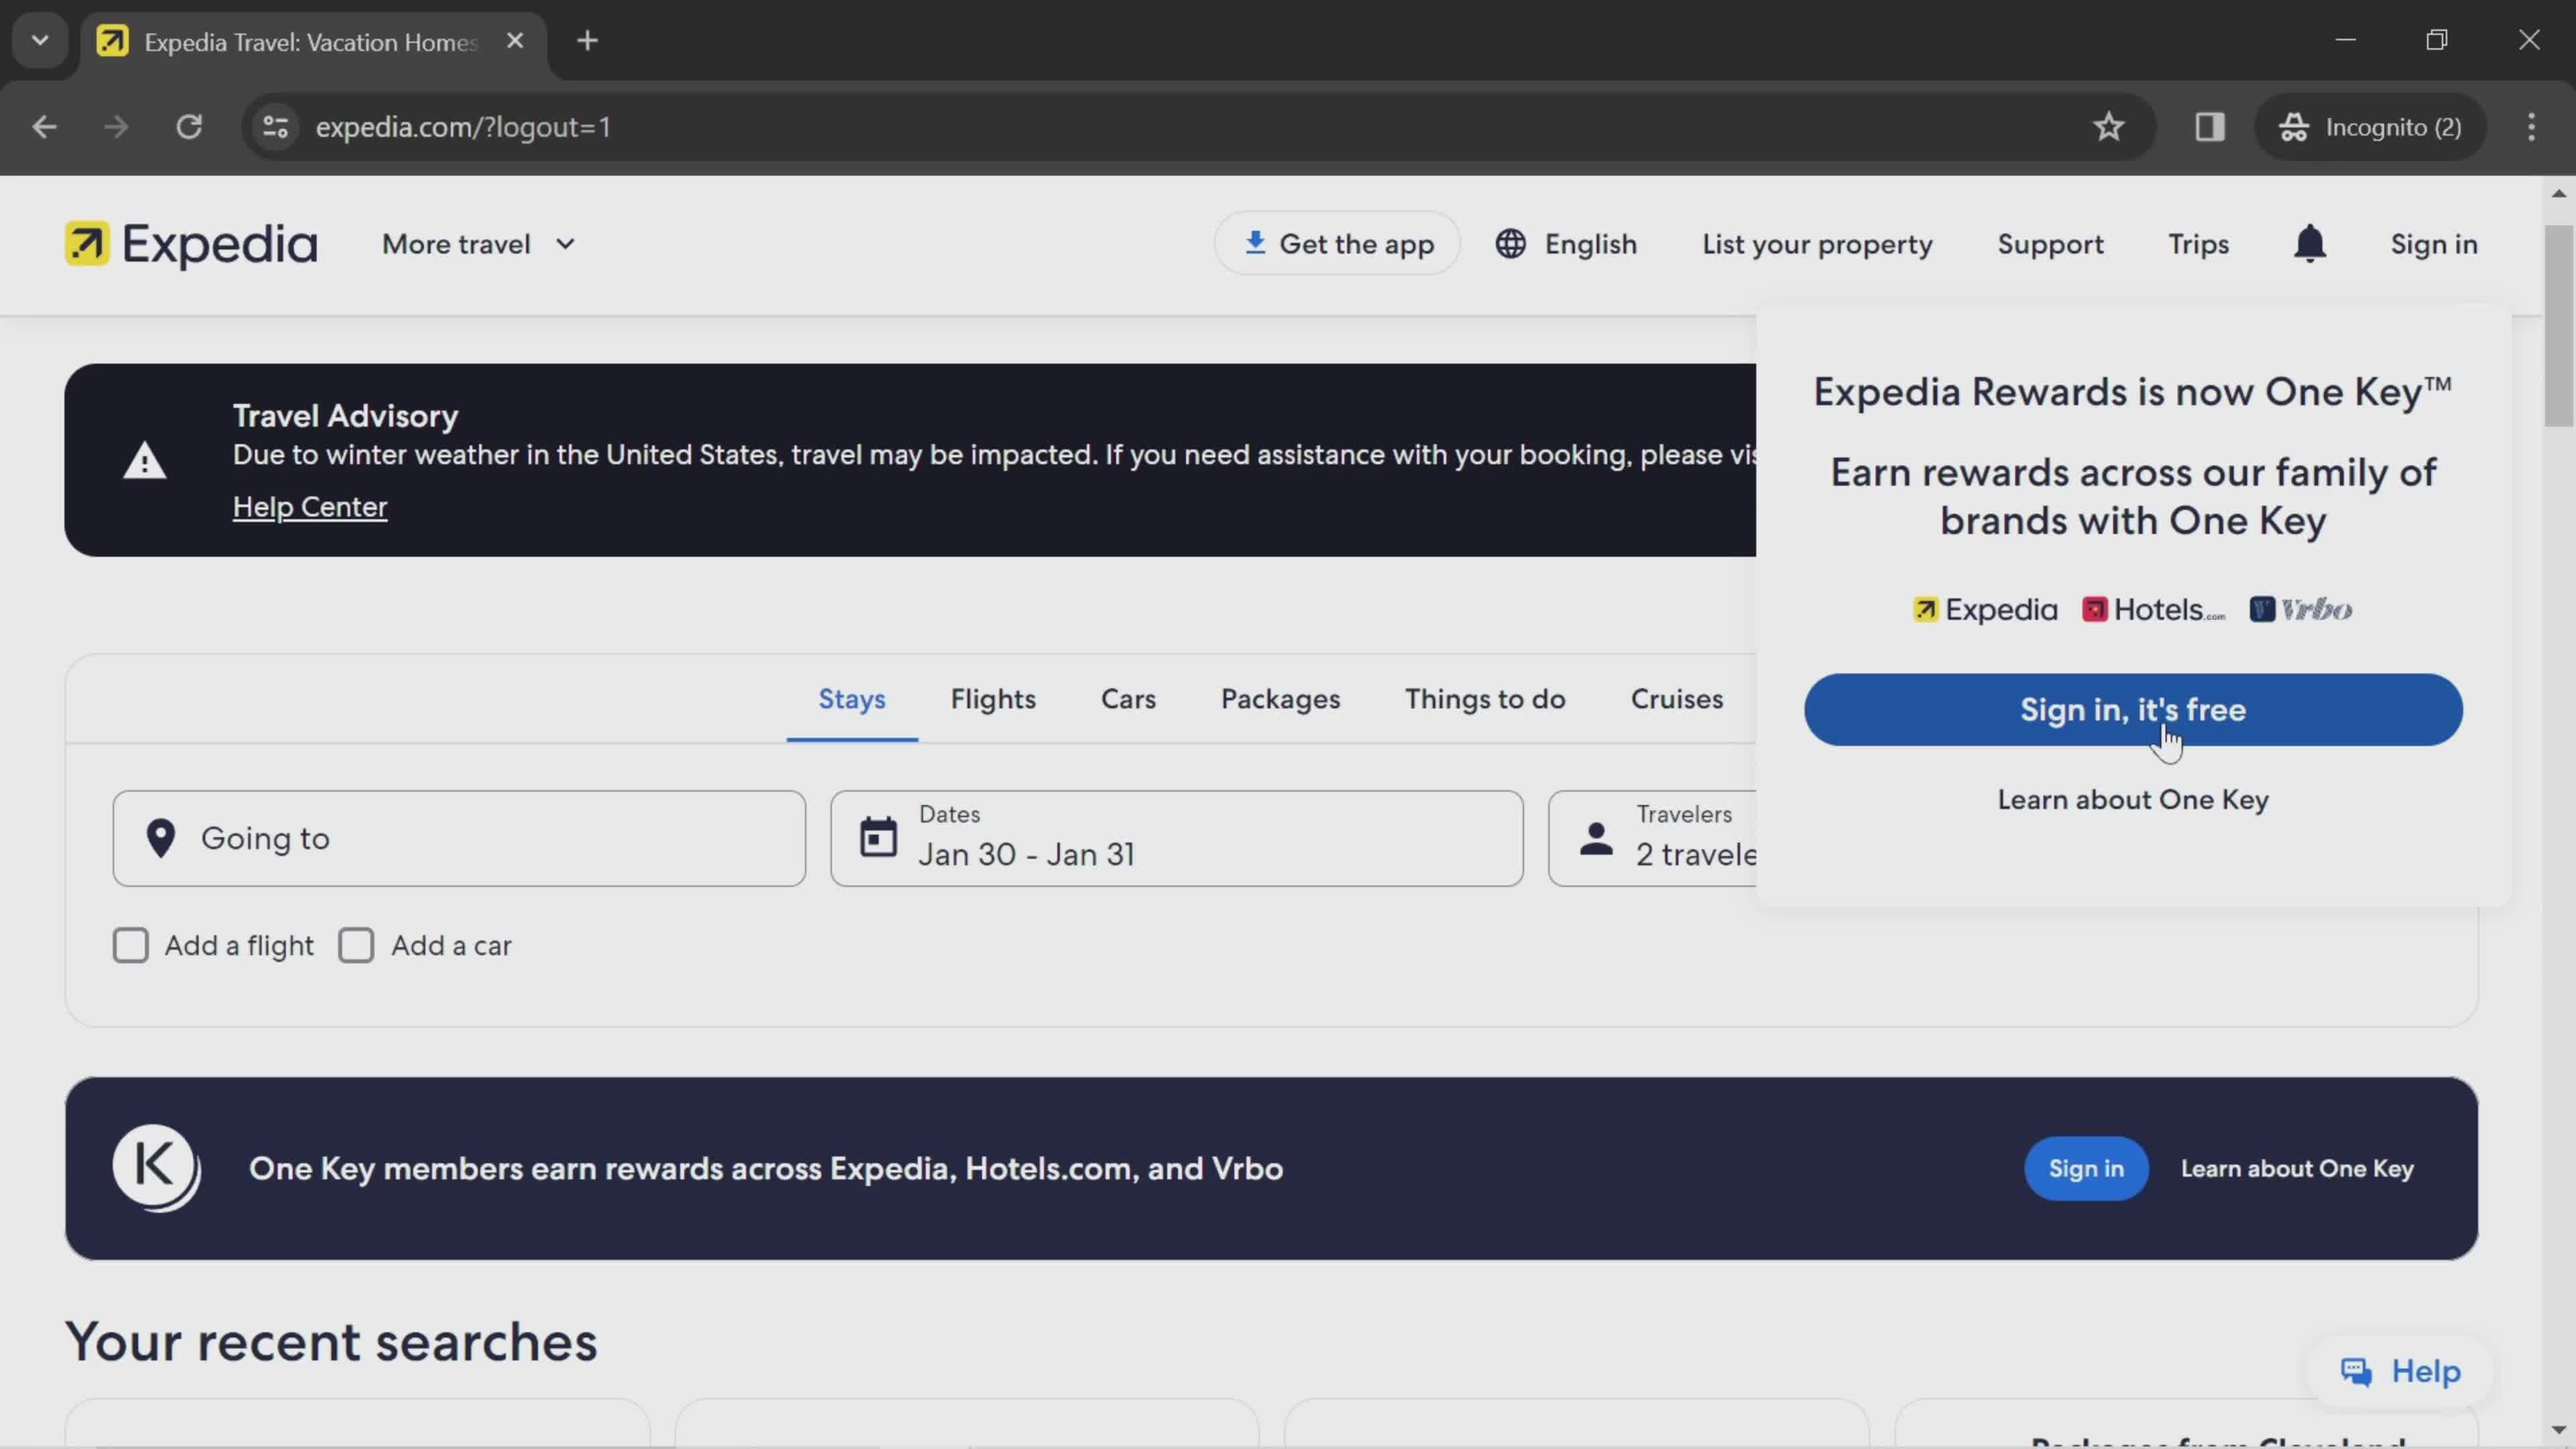Expand the More travel dropdown
Screen dimensions: 2576x1449
[x=478, y=244]
